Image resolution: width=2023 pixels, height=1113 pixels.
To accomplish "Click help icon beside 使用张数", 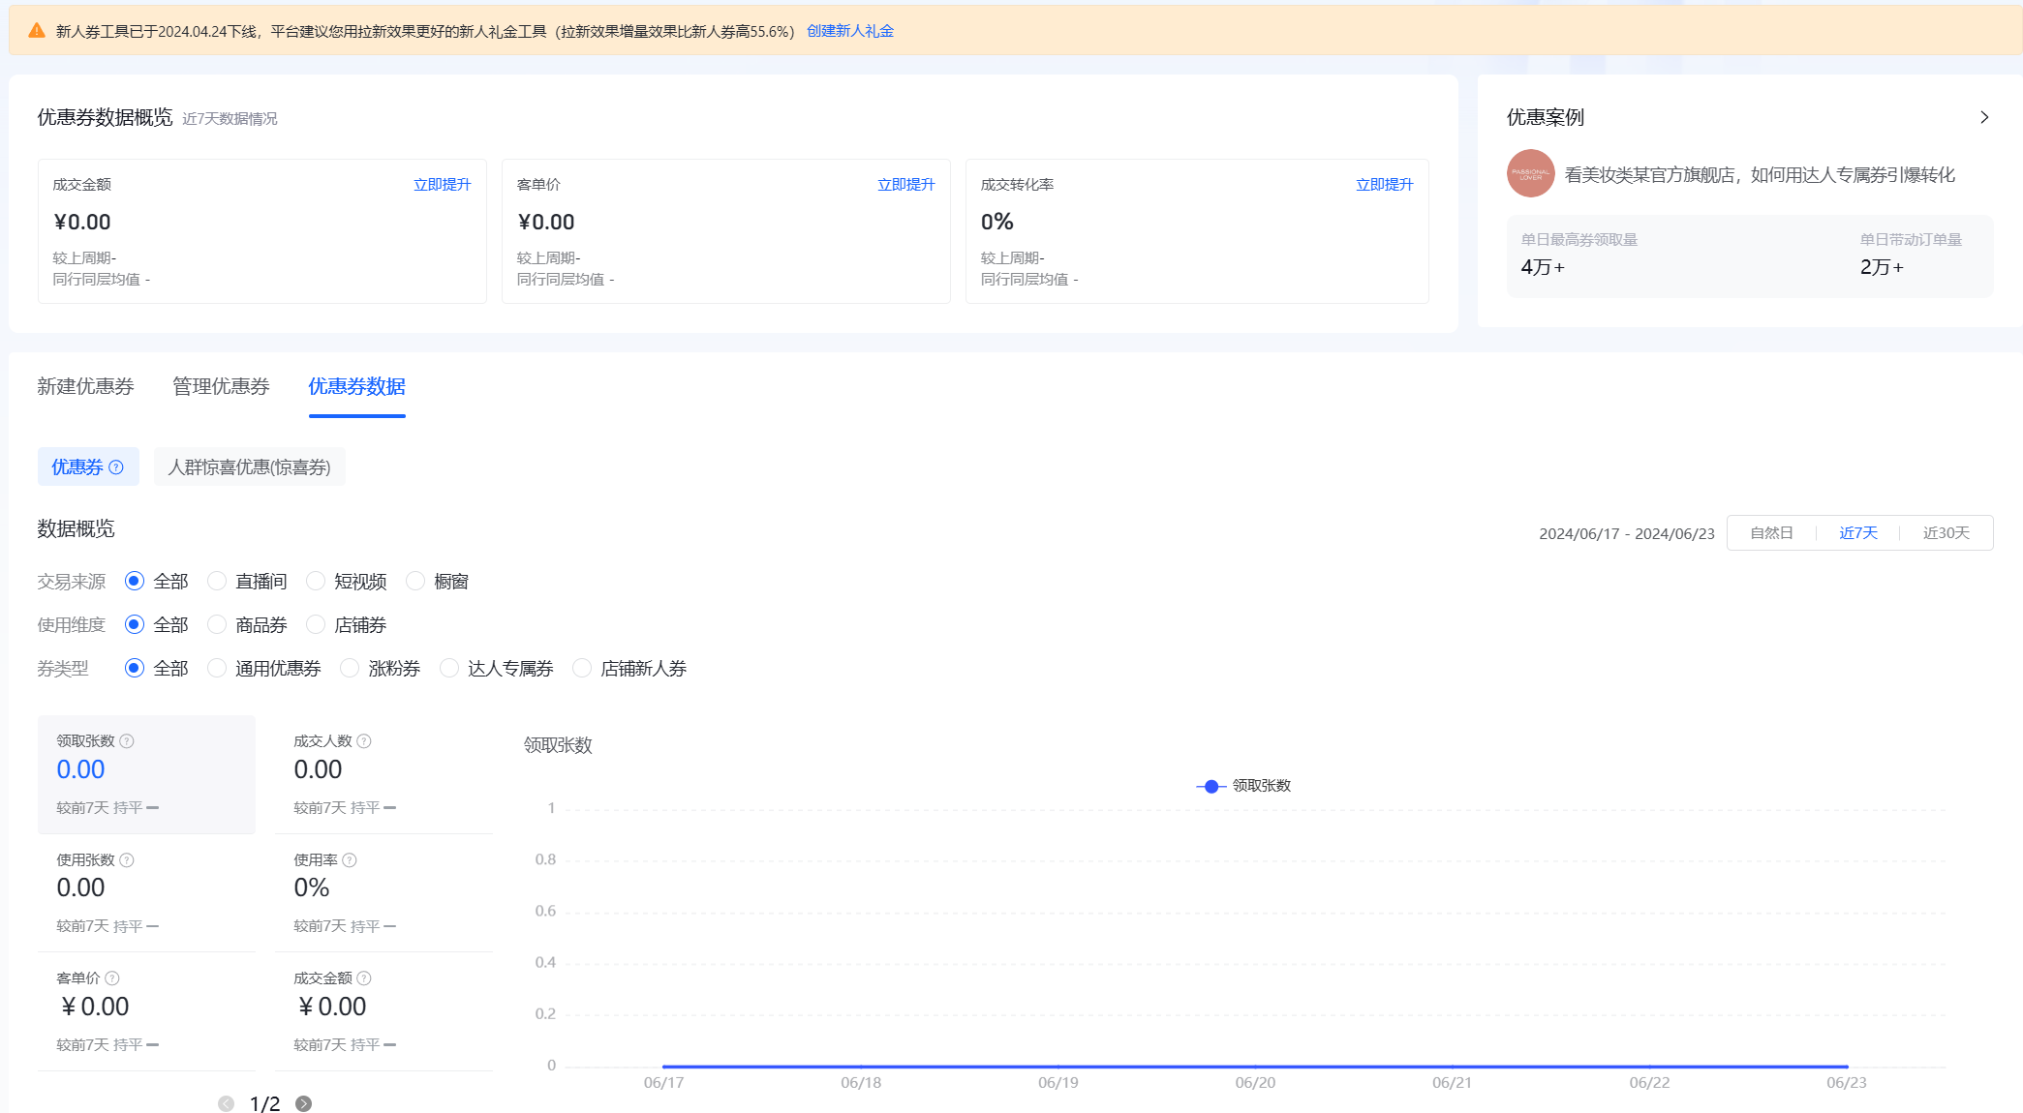I will tap(127, 860).
